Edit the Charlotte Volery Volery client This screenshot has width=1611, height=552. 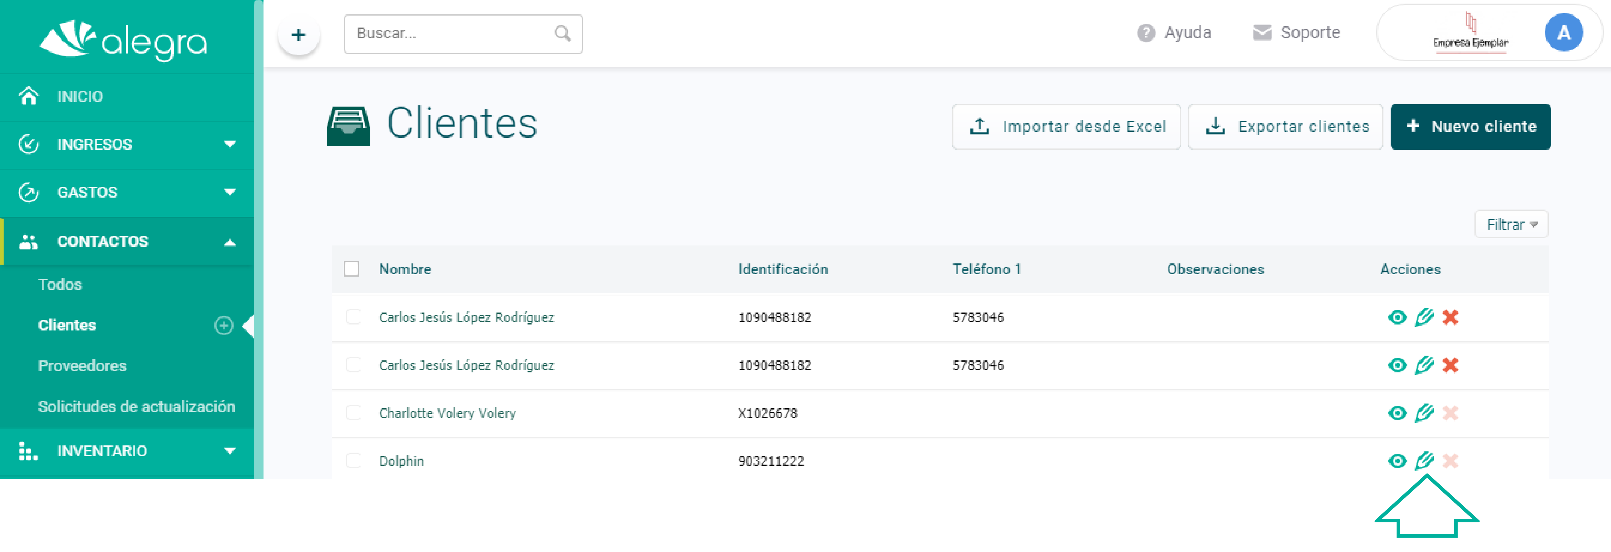coord(1424,413)
